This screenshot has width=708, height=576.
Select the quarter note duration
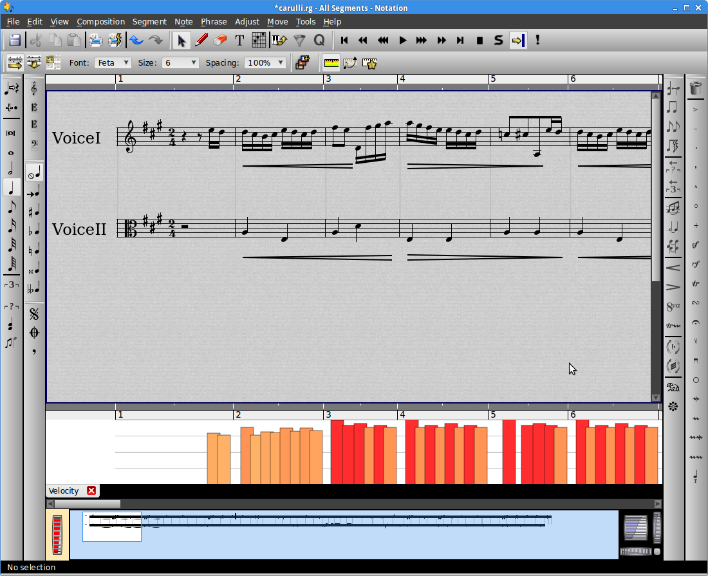tap(12, 188)
